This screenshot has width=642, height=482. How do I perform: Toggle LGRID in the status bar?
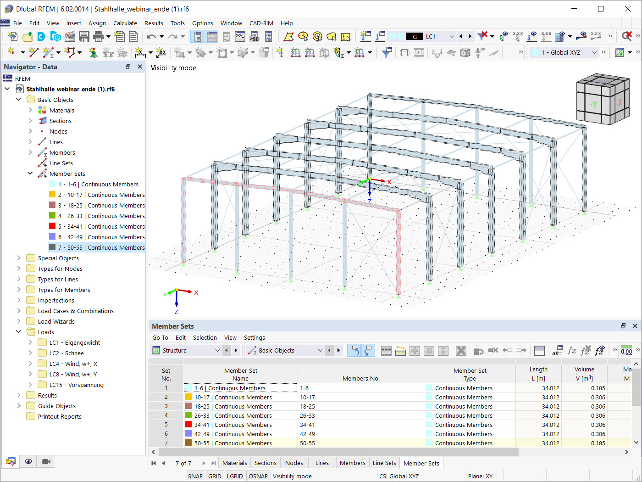point(235,476)
